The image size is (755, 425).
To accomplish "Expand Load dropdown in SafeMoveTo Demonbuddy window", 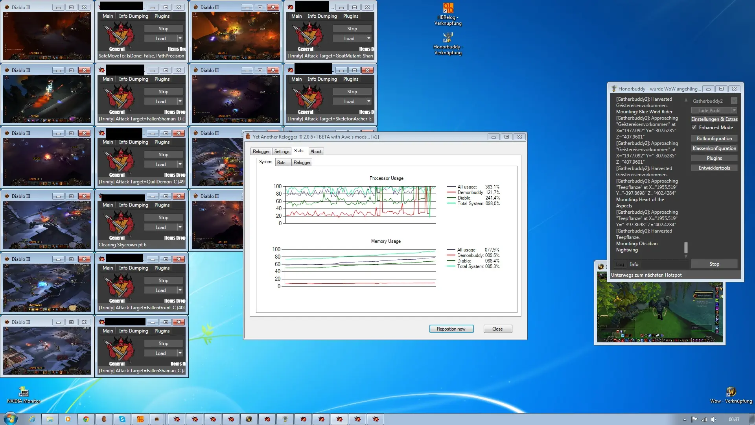I will (180, 38).
